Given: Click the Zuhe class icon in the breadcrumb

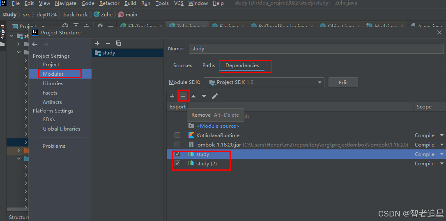Looking at the screenshot, I should point(97,14).
